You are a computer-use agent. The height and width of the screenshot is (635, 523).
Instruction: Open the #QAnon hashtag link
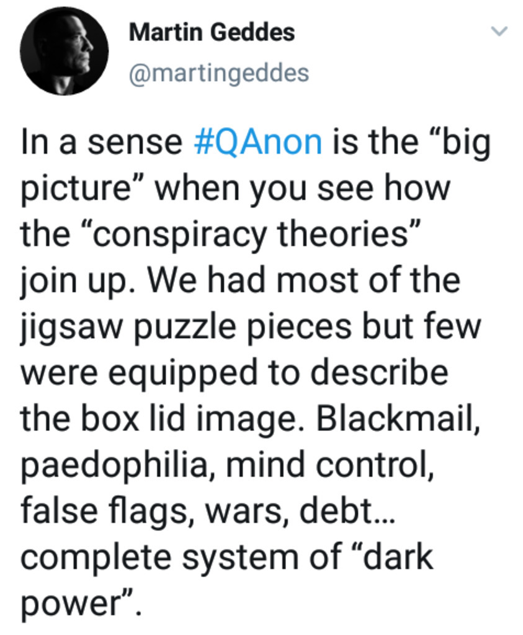pos(258,142)
